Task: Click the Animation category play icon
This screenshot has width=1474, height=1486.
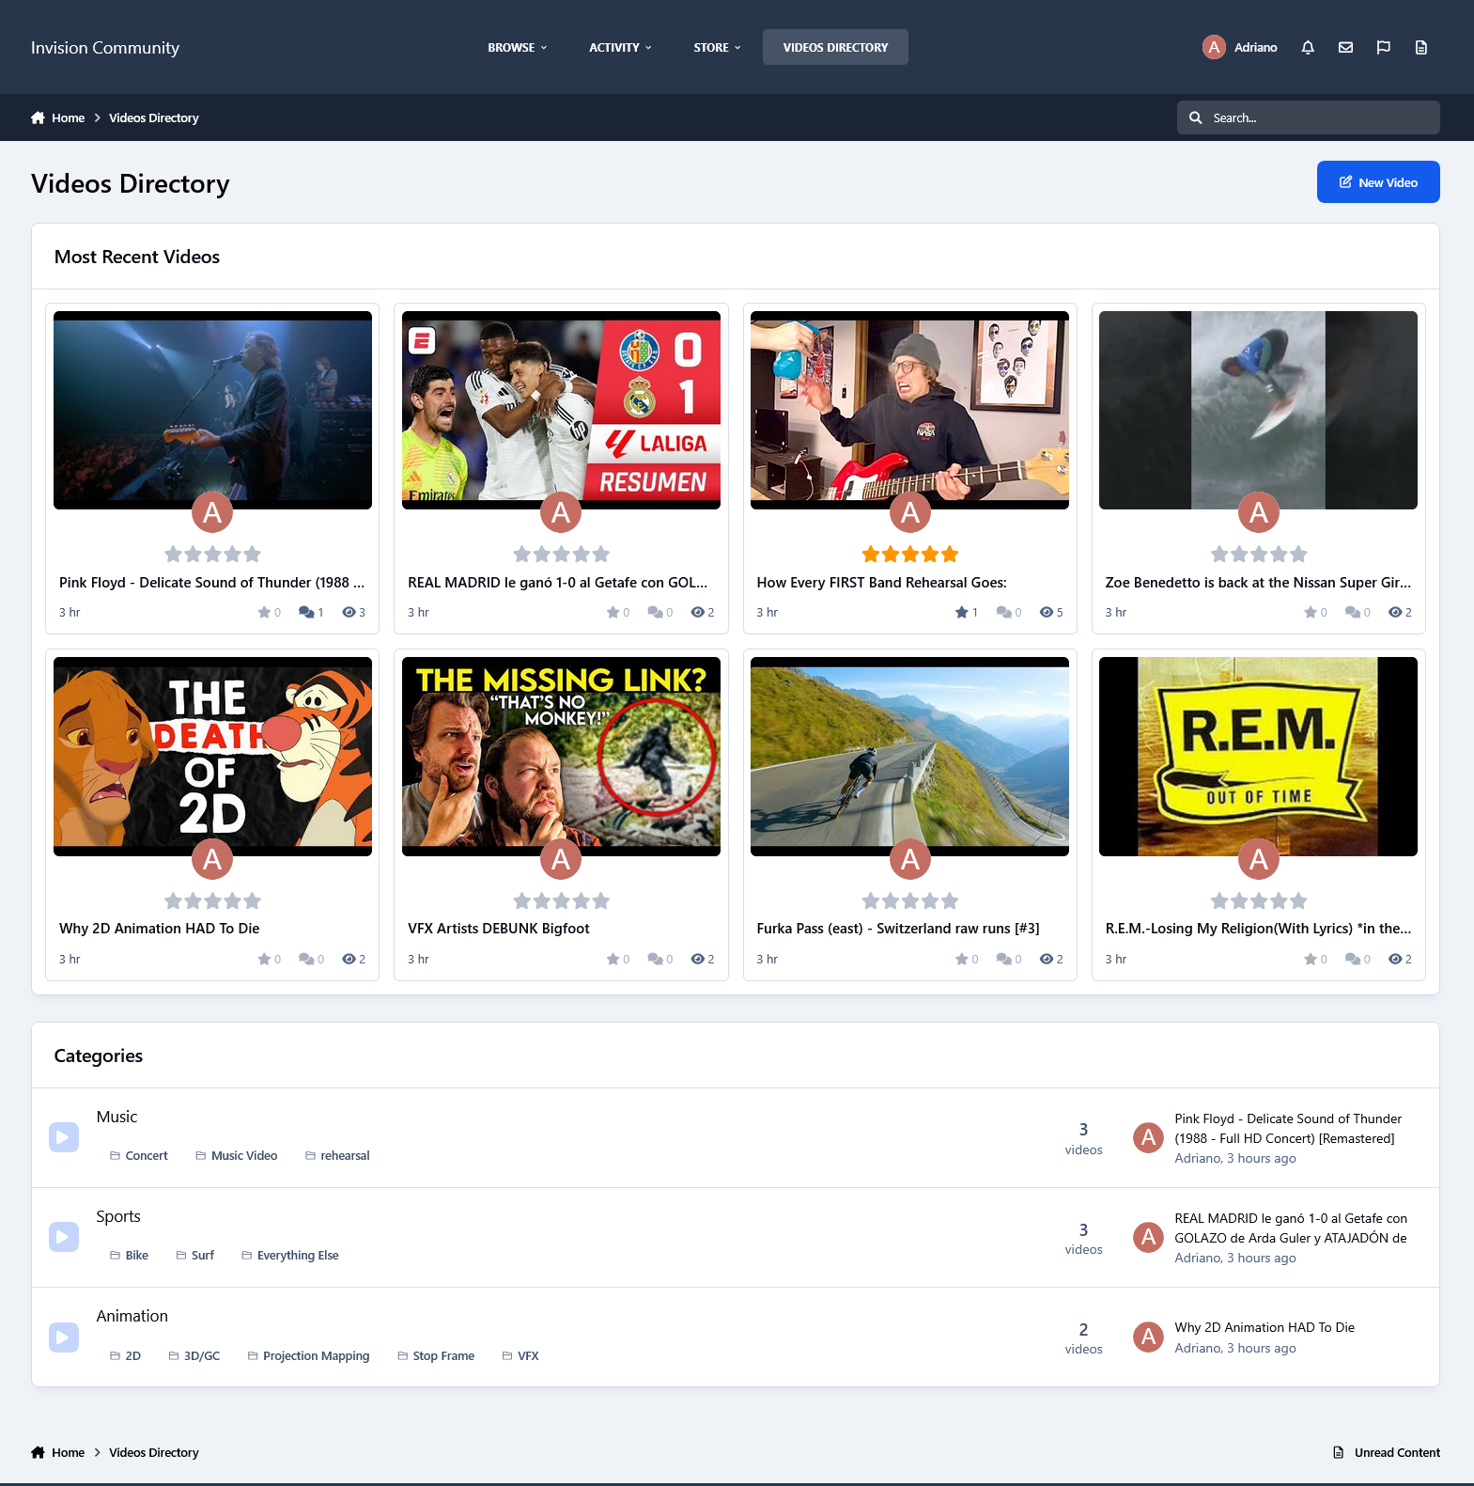Action: tap(64, 1337)
